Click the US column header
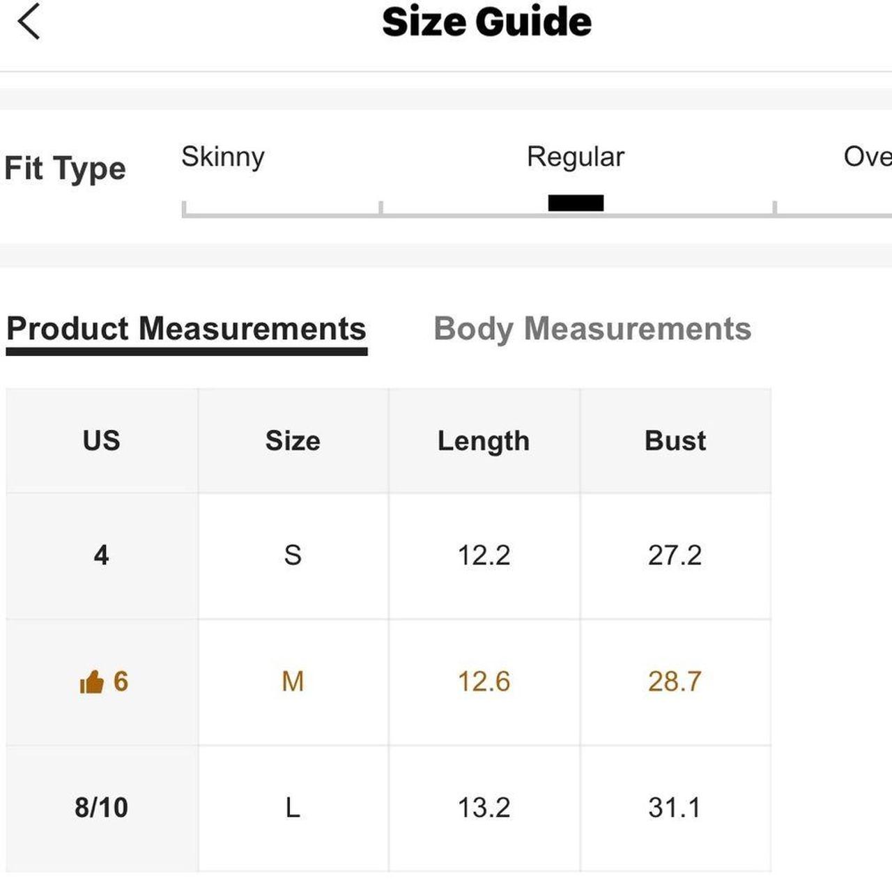The height and width of the screenshot is (892, 892). click(102, 441)
